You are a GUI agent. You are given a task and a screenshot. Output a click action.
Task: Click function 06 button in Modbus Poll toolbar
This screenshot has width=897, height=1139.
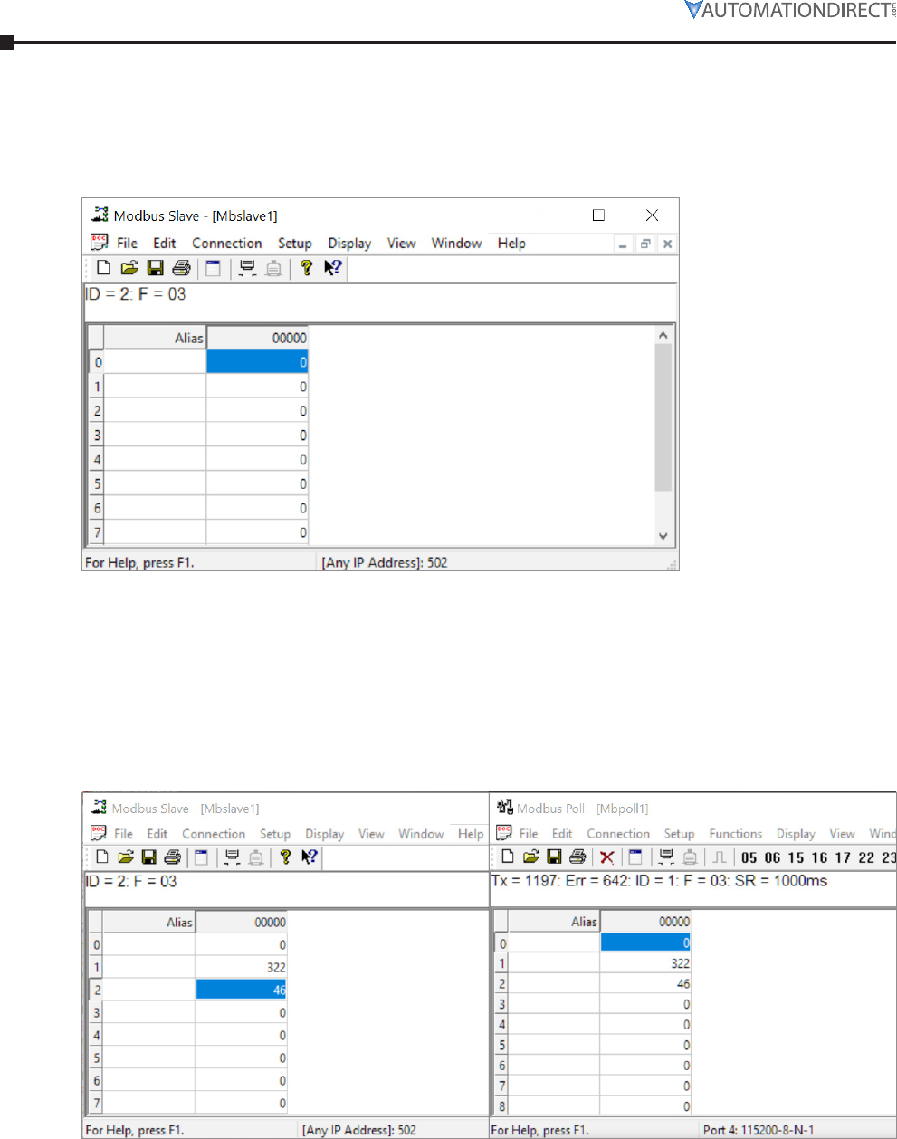tap(772, 857)
